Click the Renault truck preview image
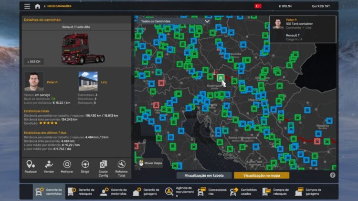The width and height of the screenshot is (358, 201). 83,49
